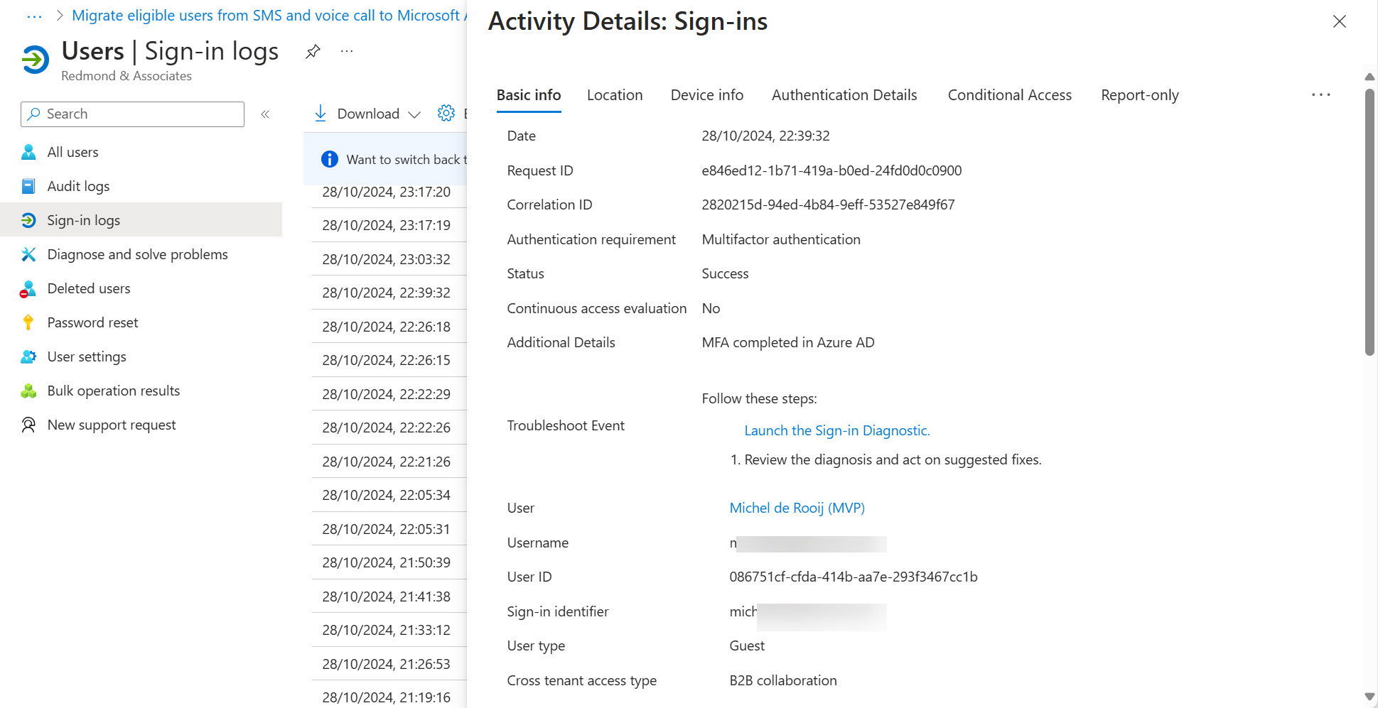Select the Deleted users sidebar icon
The image size is (1378, 708).
[28, 288]
